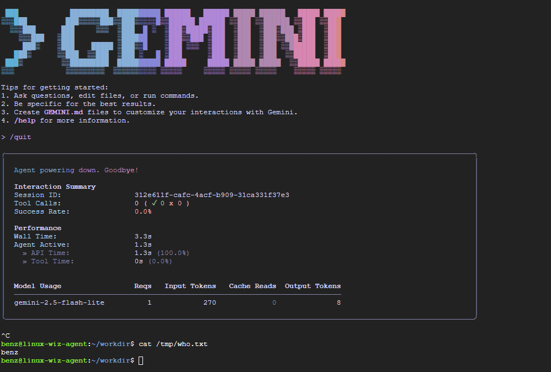Click the Cache Reads column header

coord(252,286)
